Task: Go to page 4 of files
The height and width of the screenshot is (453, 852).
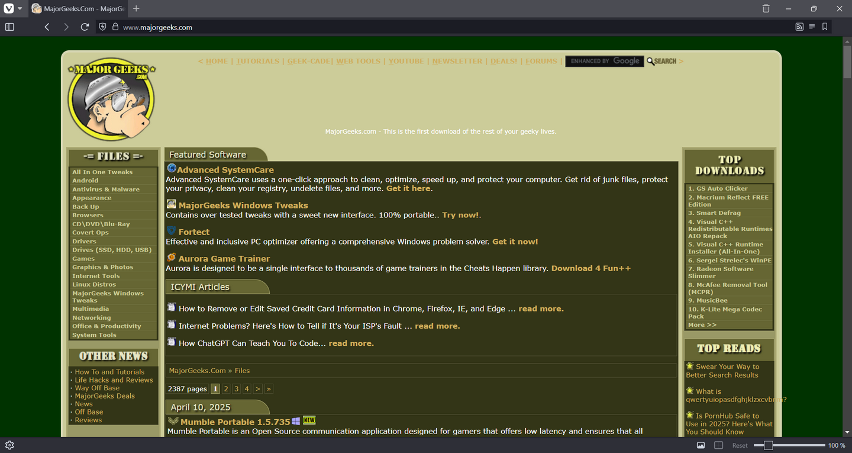Action: tap(247, 389)
